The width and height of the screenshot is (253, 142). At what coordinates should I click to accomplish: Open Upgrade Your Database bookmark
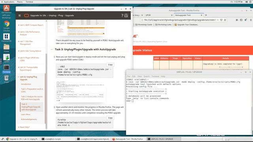[x=186, y=24]
